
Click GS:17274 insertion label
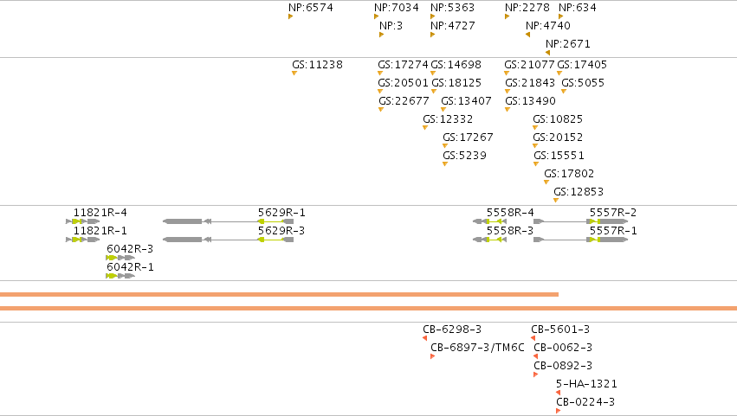404,65
